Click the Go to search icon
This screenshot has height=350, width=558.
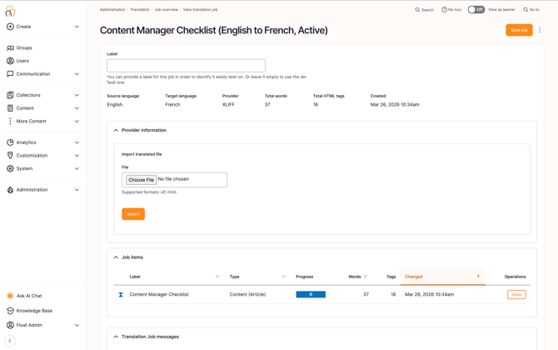[x=526, y=10]
